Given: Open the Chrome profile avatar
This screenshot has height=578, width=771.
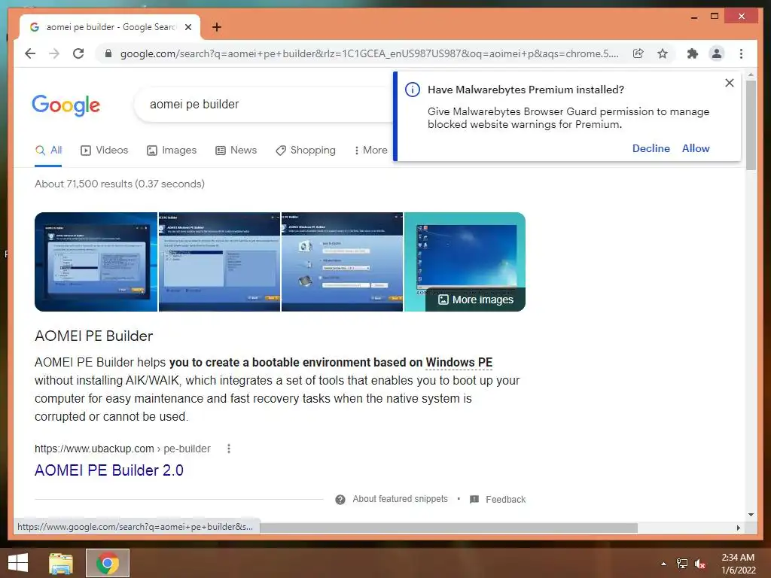Looking at the screenshot, I should pos(717,53).
